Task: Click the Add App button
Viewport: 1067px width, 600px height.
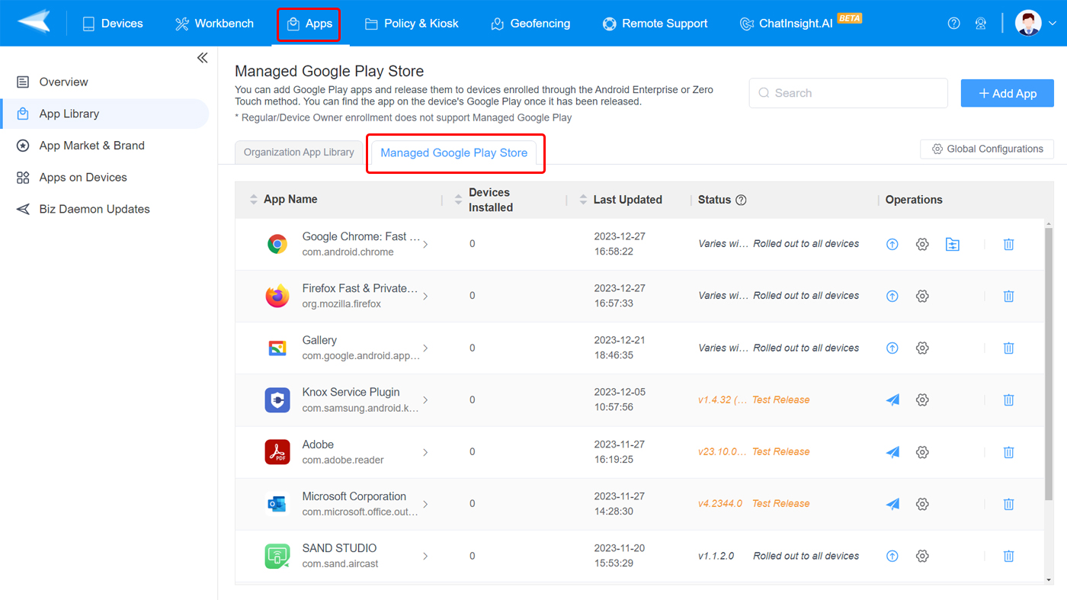Action: 1008,93
